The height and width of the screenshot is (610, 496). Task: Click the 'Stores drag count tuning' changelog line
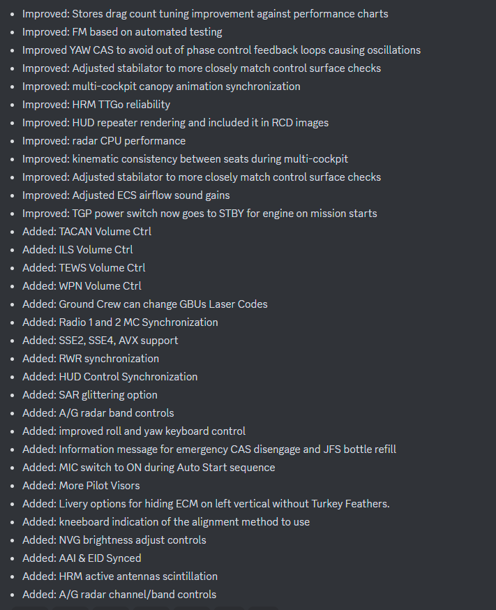point(205,14)
